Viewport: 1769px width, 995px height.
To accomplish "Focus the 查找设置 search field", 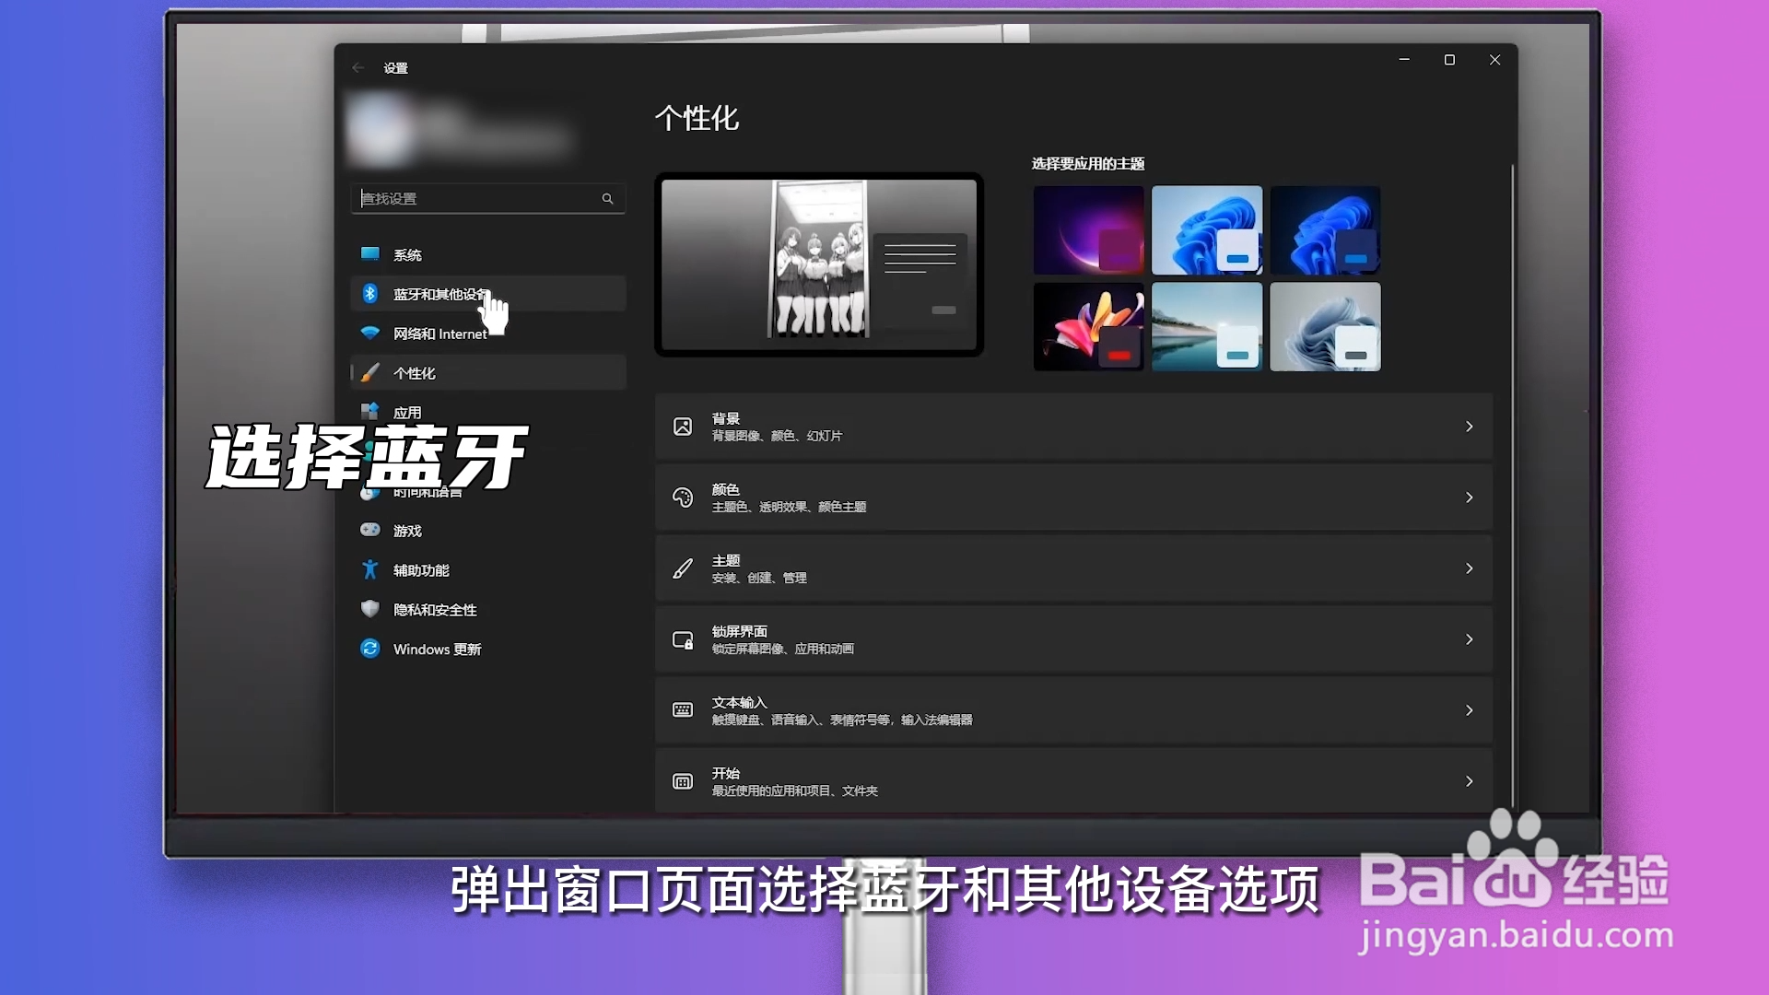I will pos(488,198).
